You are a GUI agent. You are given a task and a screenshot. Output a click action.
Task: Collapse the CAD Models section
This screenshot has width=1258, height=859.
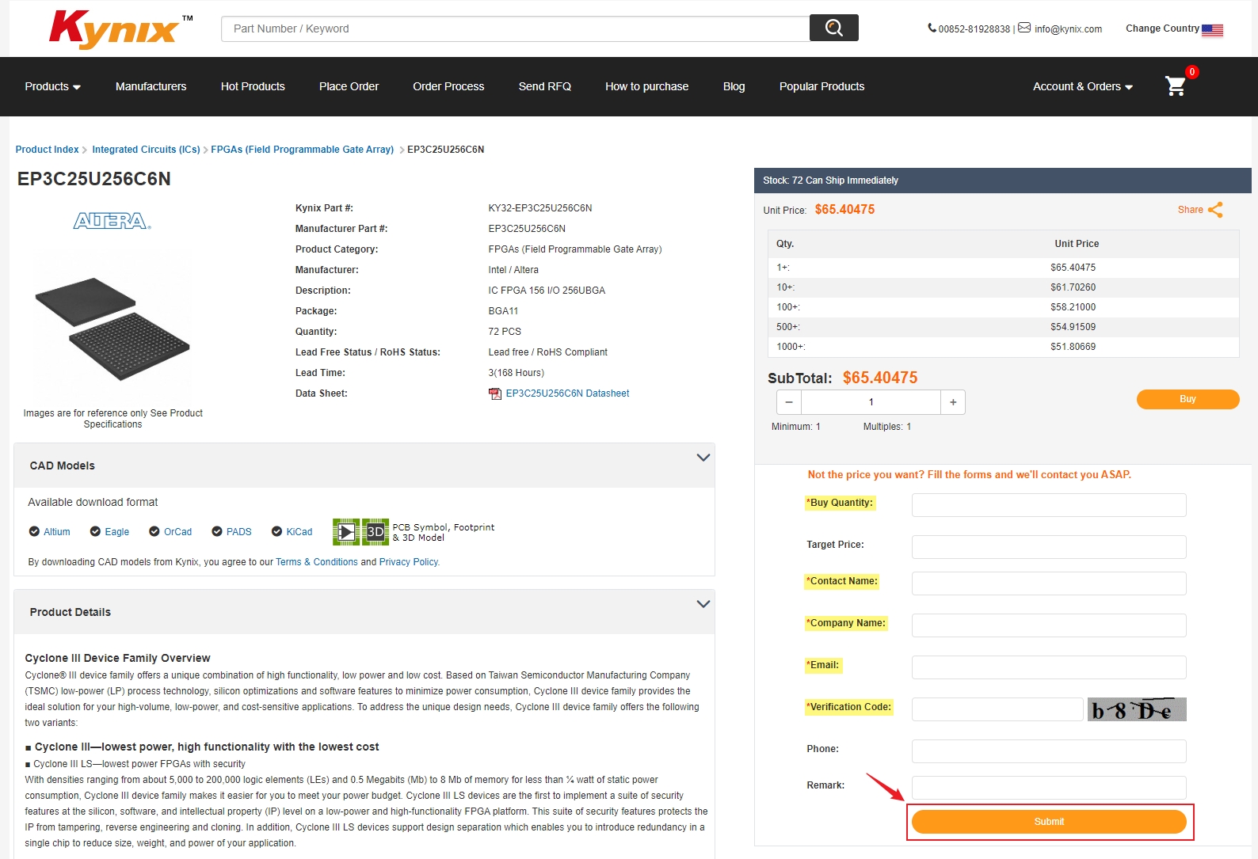703,458
